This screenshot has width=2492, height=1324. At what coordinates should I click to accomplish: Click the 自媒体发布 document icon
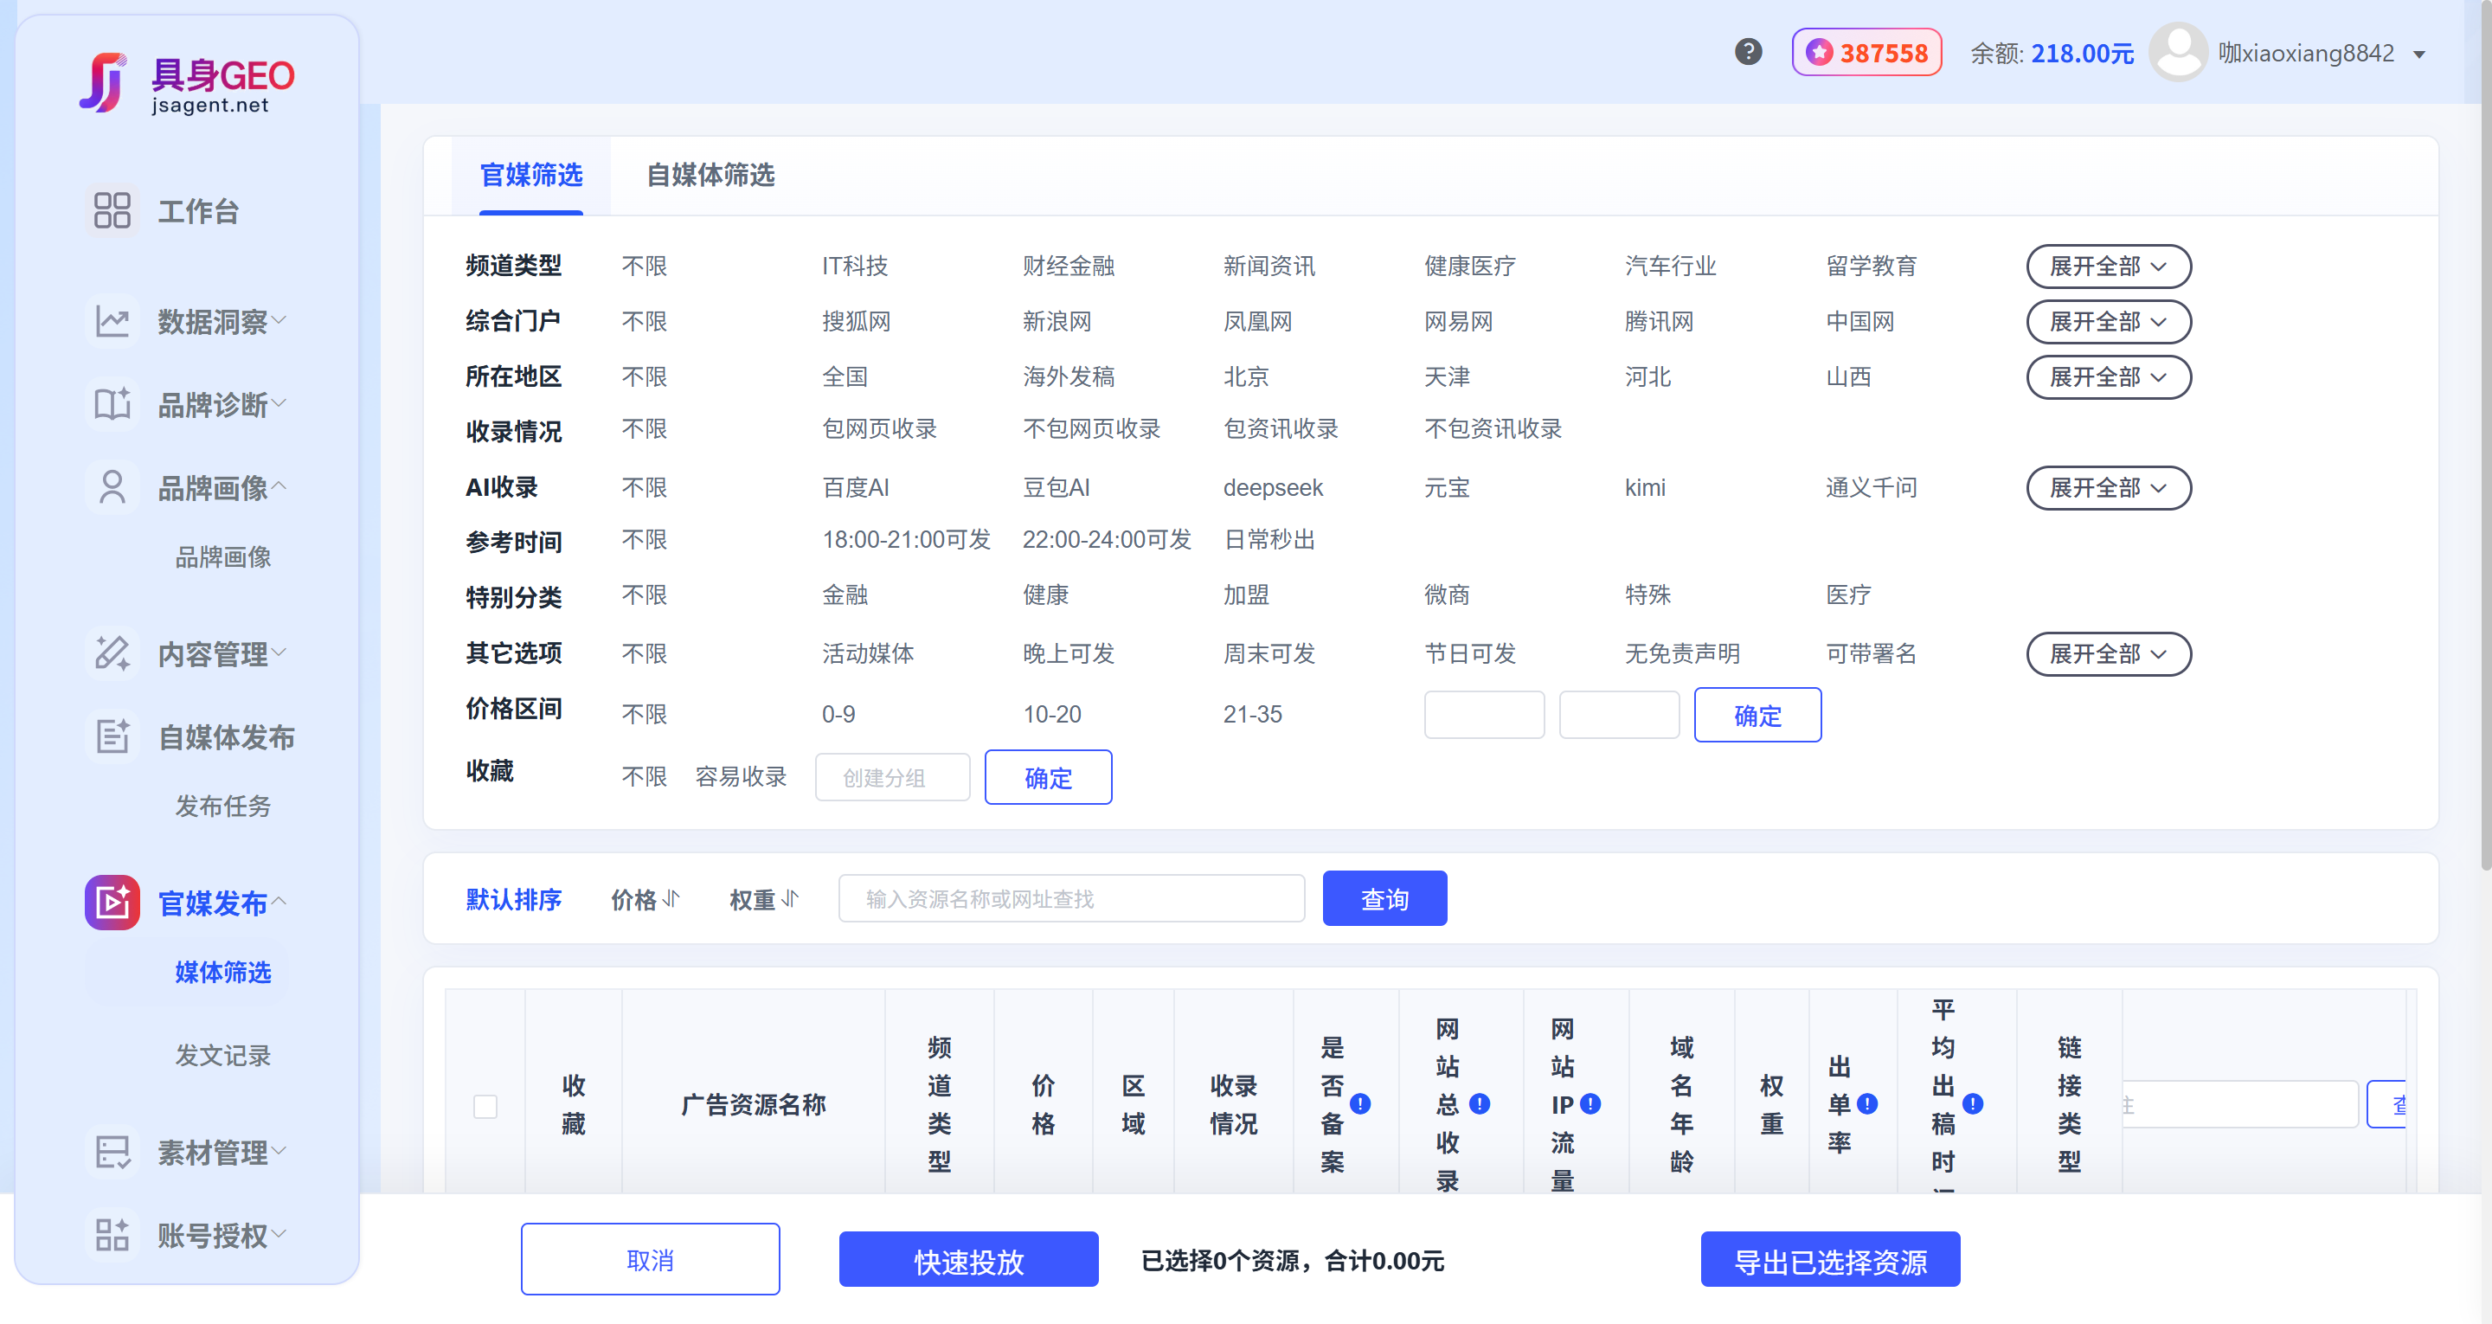112,736
